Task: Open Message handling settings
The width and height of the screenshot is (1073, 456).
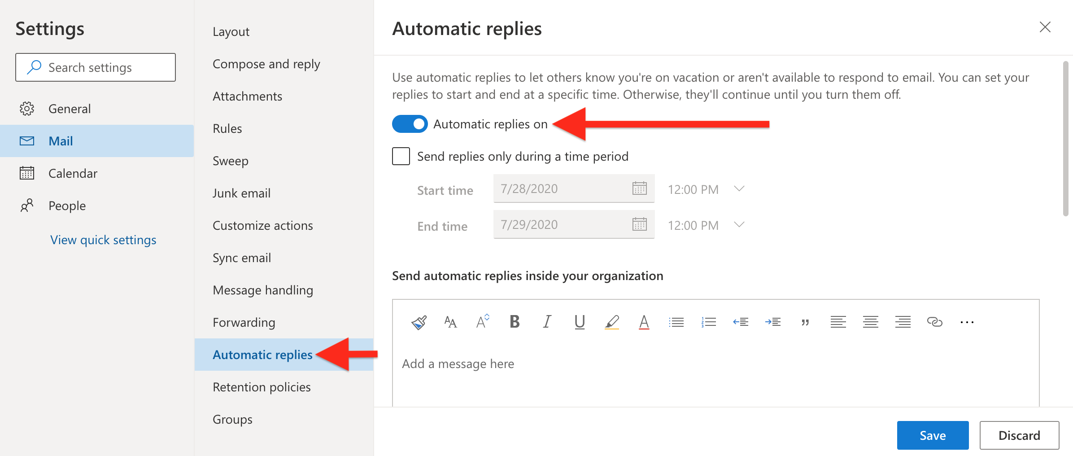Action: (x=284, y=290)
